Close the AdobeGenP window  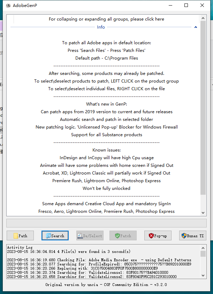point(202,5)
